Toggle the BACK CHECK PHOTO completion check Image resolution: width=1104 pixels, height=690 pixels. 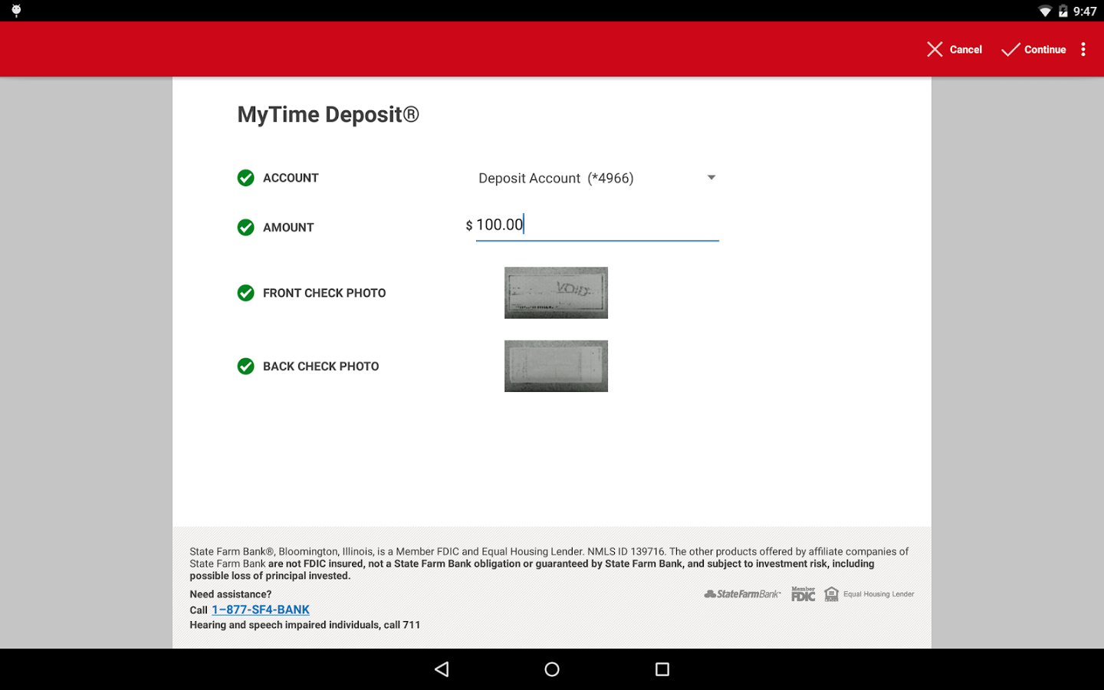coord(245,366)
